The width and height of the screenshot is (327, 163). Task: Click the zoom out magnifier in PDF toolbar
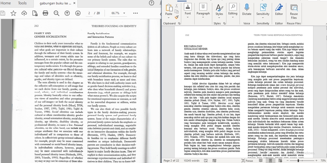(56, 13)
